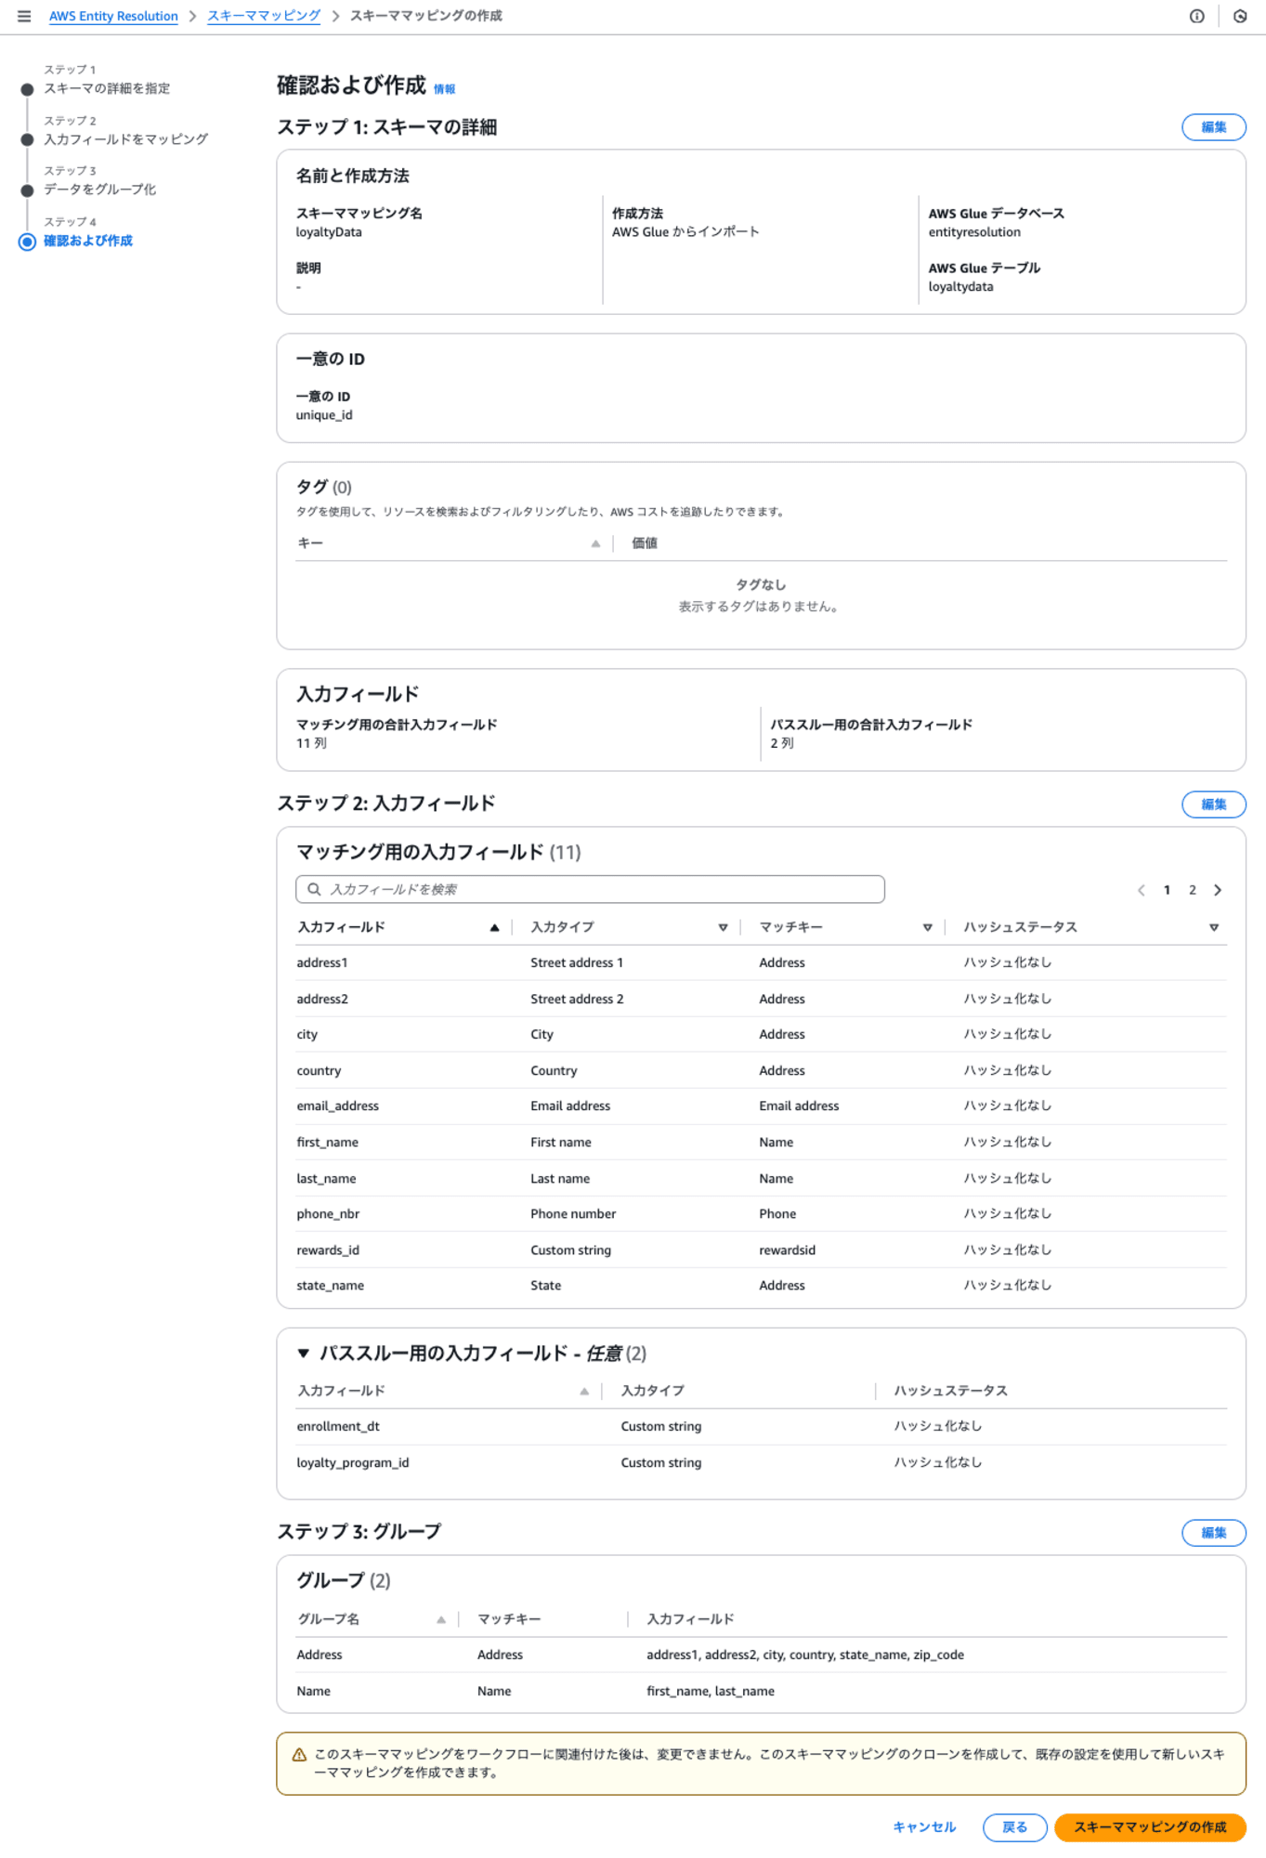The width and height of the screenshot is (1266, 1858).
Task: Click the loyaltydata Glue table value
Action: pos(960,286)
